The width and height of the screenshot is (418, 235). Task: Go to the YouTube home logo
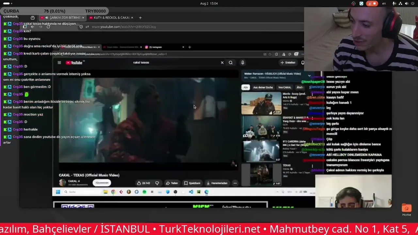tap(74, 63)
